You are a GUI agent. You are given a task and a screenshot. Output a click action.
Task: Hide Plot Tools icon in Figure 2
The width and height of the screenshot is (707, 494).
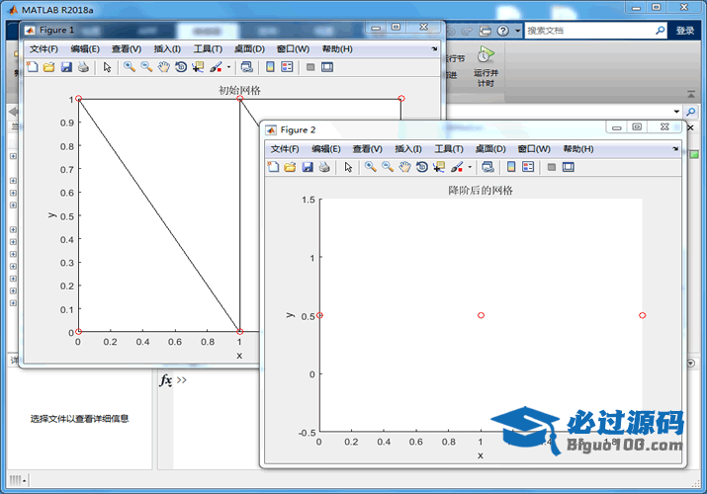(x=552, y=167)
